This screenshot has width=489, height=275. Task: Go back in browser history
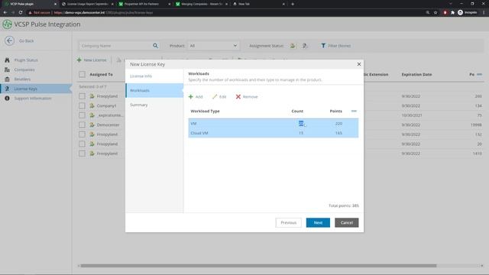pos(5,12)
